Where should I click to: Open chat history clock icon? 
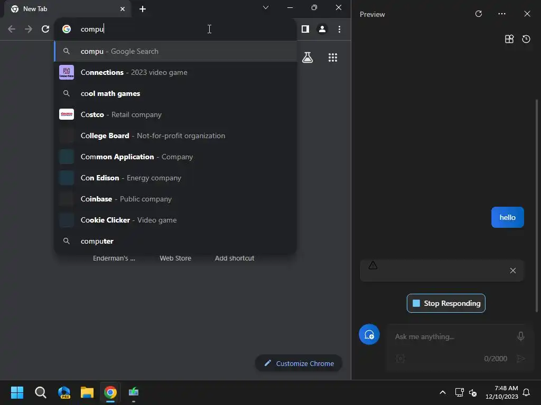click(526, 39)
